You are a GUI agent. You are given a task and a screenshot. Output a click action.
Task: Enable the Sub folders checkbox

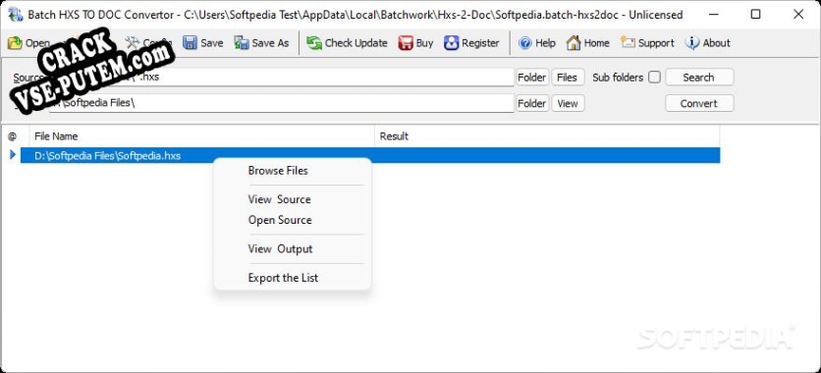point(654,78)
